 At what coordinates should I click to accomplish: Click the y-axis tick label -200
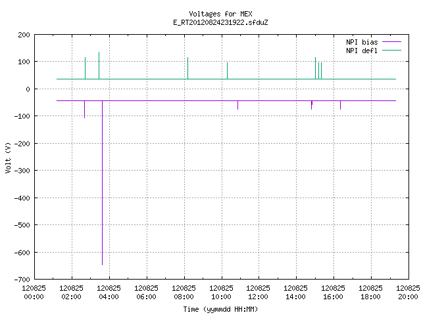tap(22, 144)
